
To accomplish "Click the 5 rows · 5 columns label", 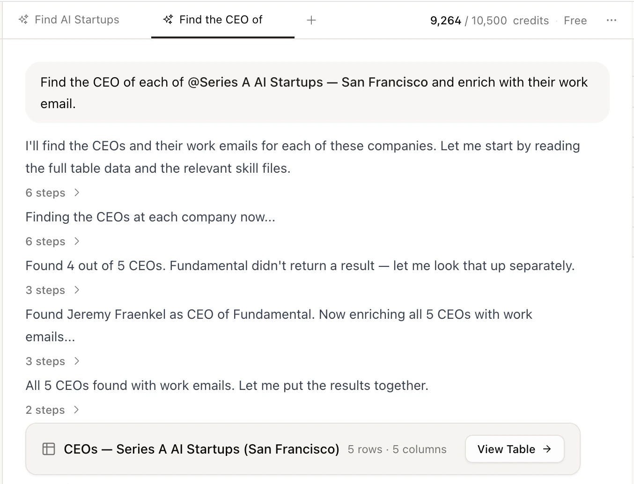I will (x=397, y=449).
